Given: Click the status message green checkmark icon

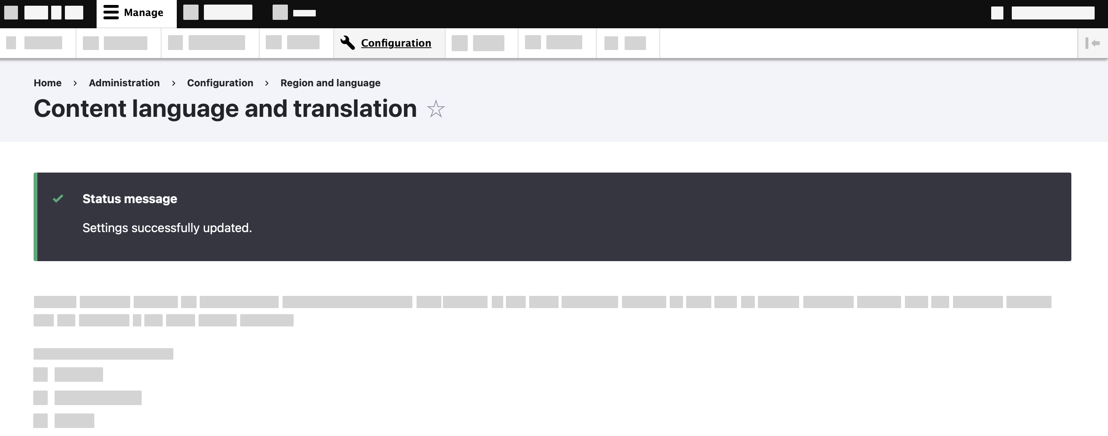Looking at the screenshot, I should [58, 199].
